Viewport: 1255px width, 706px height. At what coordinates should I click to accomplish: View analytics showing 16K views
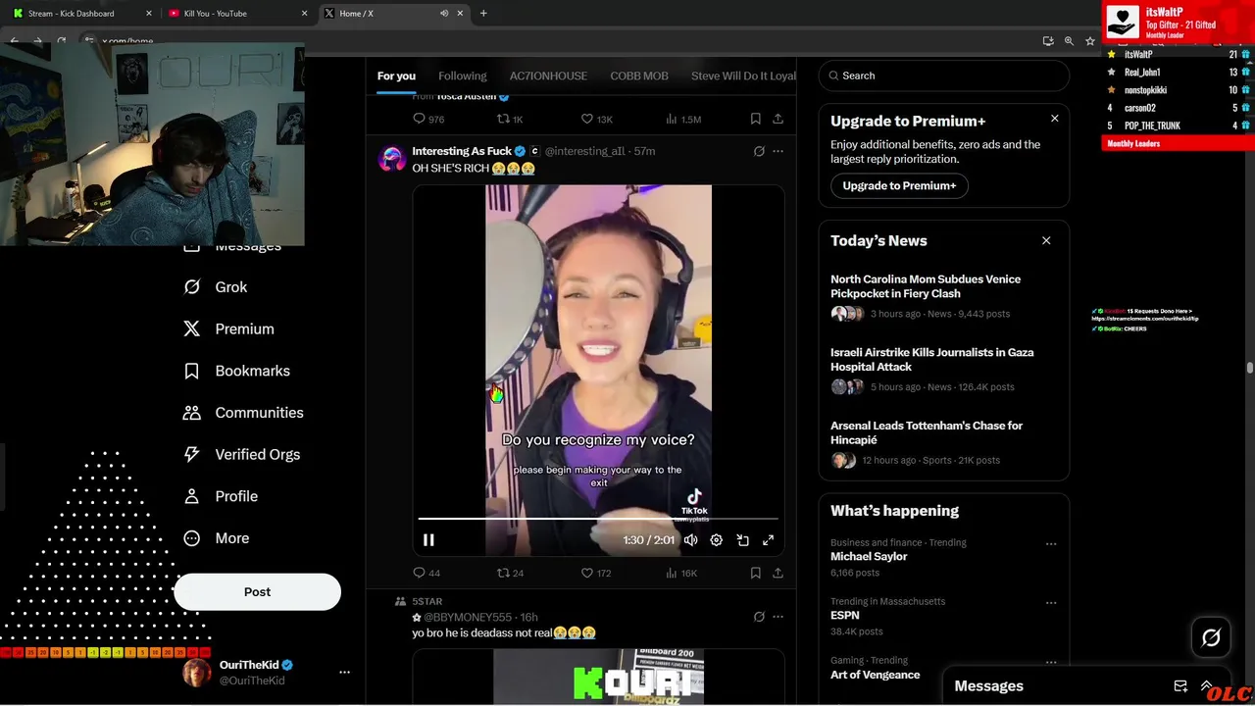click(680, 573)
